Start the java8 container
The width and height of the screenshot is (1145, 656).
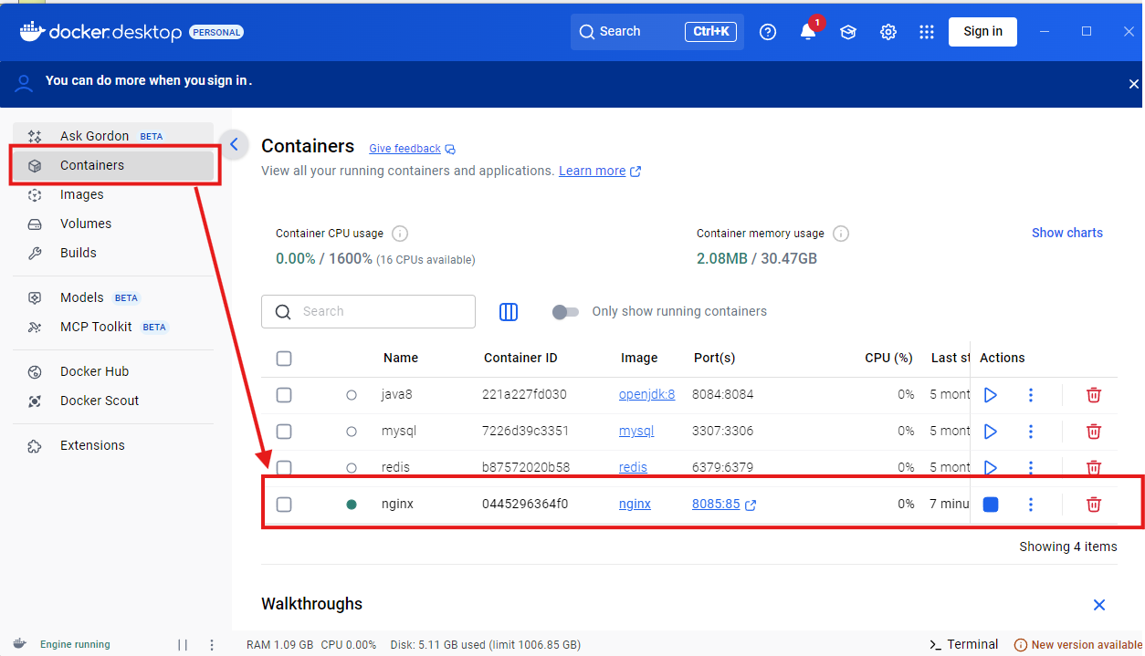[991, 395]
